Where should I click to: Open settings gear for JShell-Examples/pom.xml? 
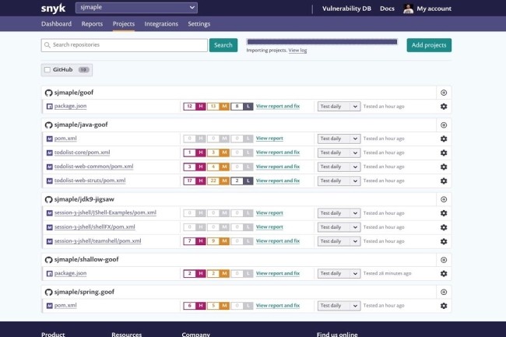444,213
